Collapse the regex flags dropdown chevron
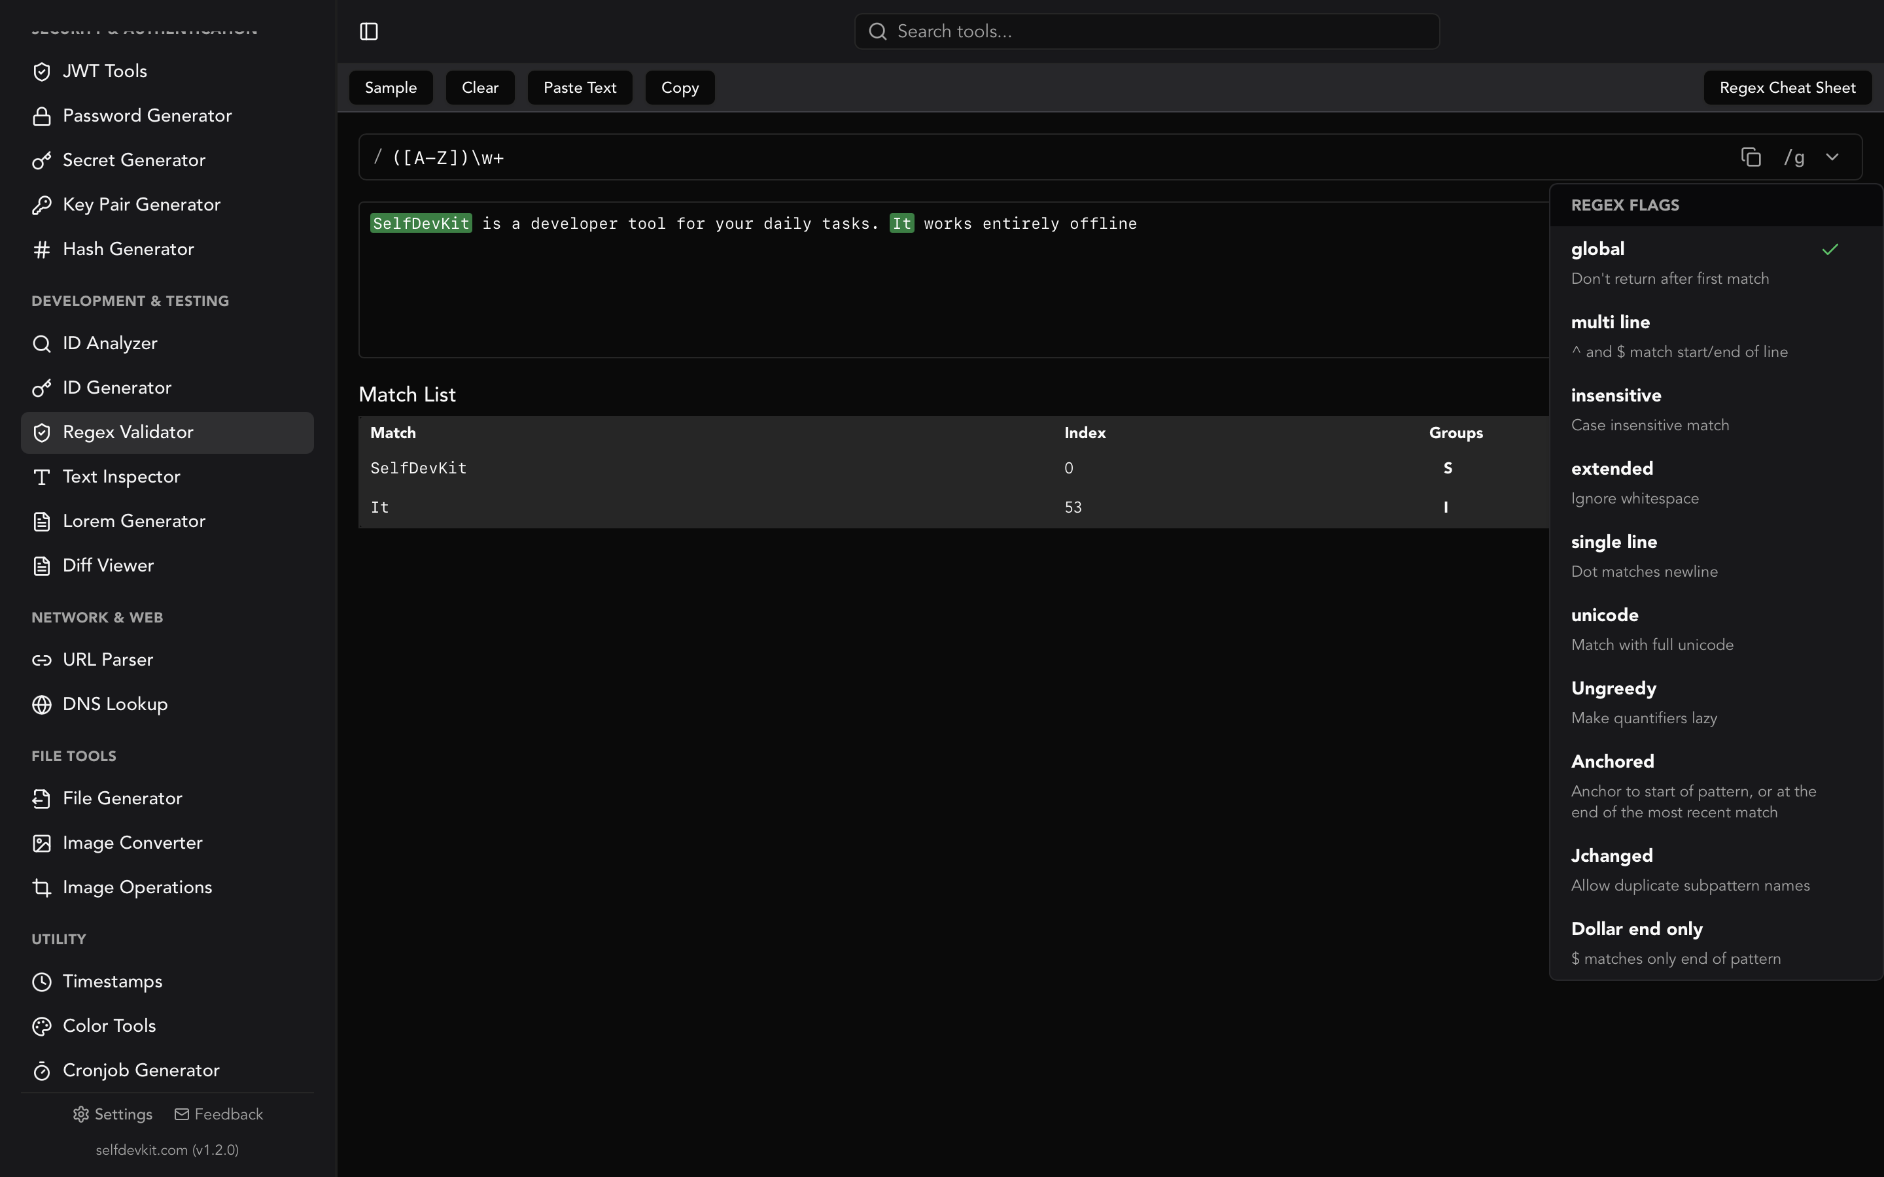The width and height of the screenshot is (1884, 1177). pos(1832,157)
